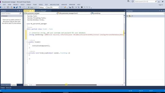The height and width of the screenshot is (93, 165).
Task: Click the Quick Launch search magnifier
Action: click(x=156, y=2)
